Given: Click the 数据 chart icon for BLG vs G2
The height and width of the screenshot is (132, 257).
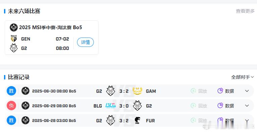Looking at the screenshot, I should point(220,106).
